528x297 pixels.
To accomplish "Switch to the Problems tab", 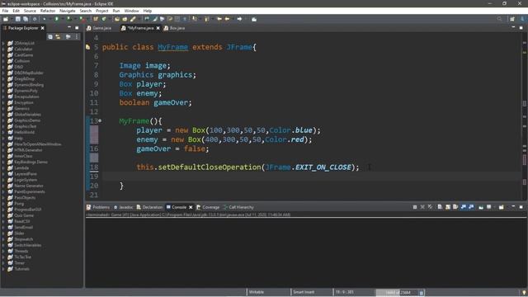I will (x=98, y=207).
